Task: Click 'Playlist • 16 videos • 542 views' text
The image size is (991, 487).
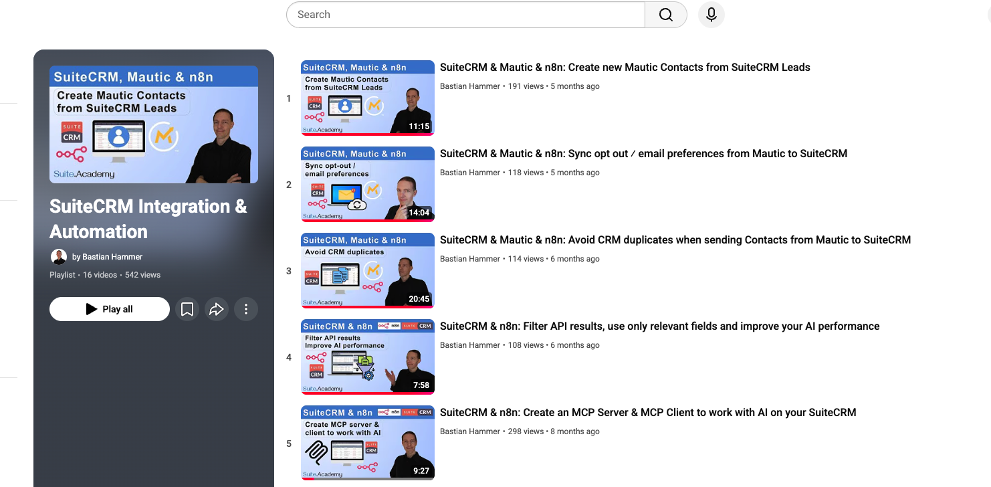Action: 105,275
